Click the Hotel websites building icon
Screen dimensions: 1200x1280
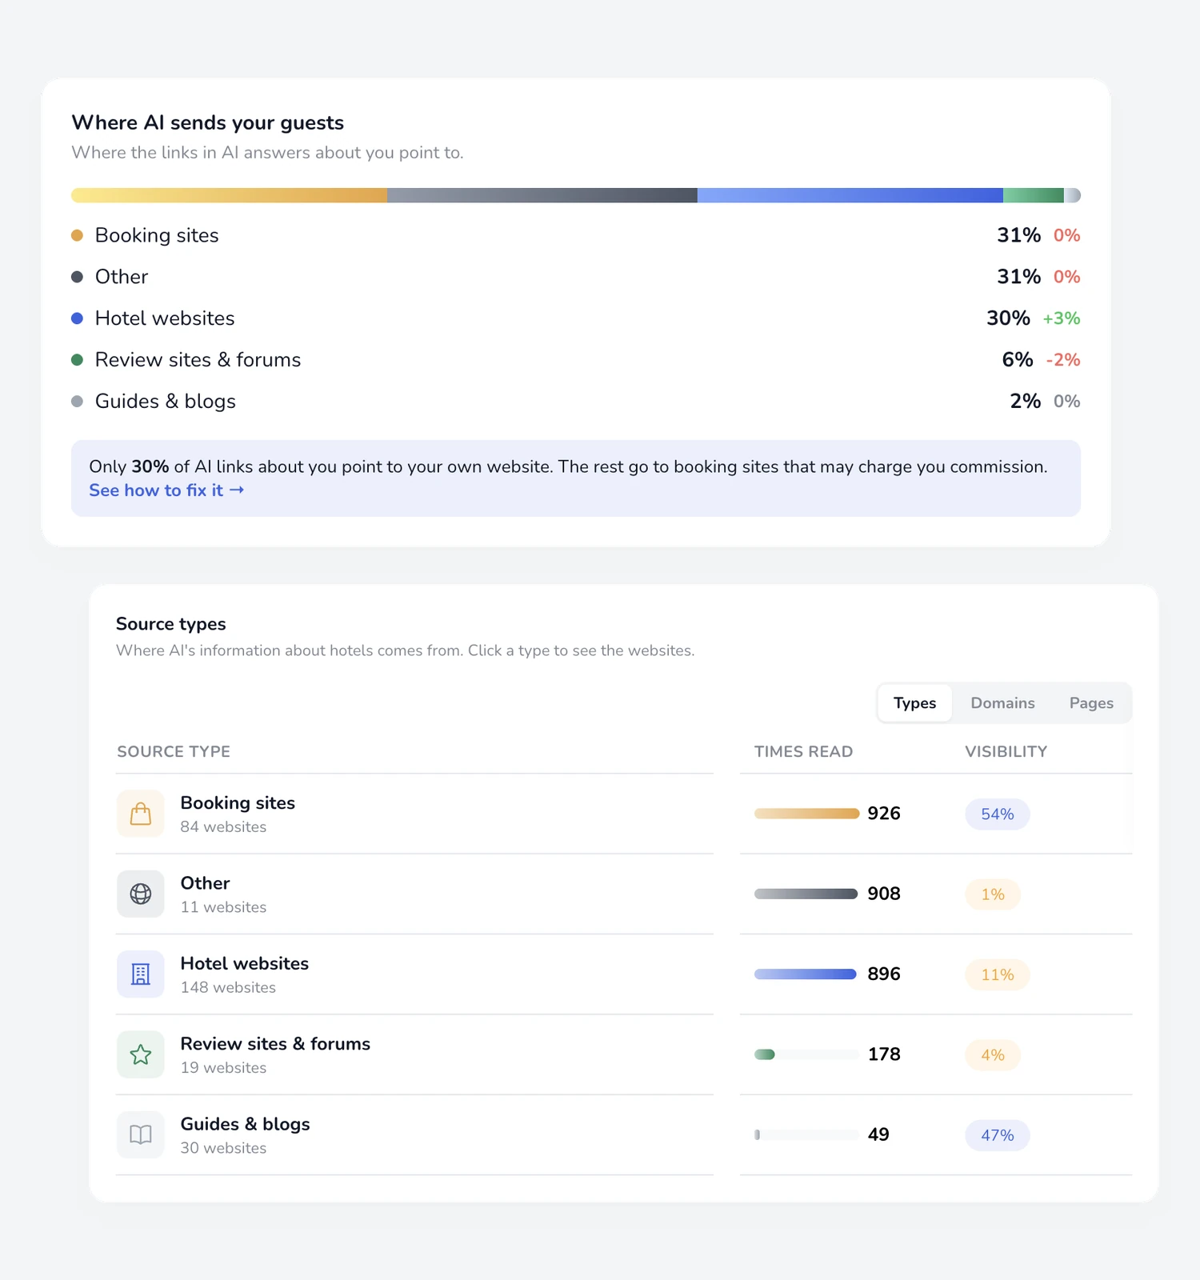pyautogui.click(x=141, y=974)
